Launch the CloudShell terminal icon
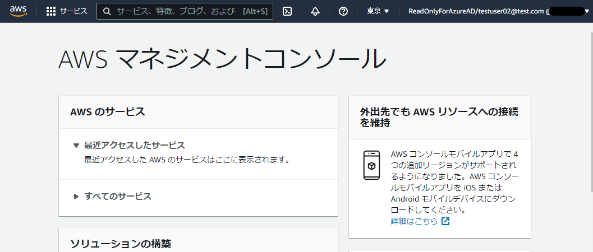593x252 pixels. tap(287, 11)
